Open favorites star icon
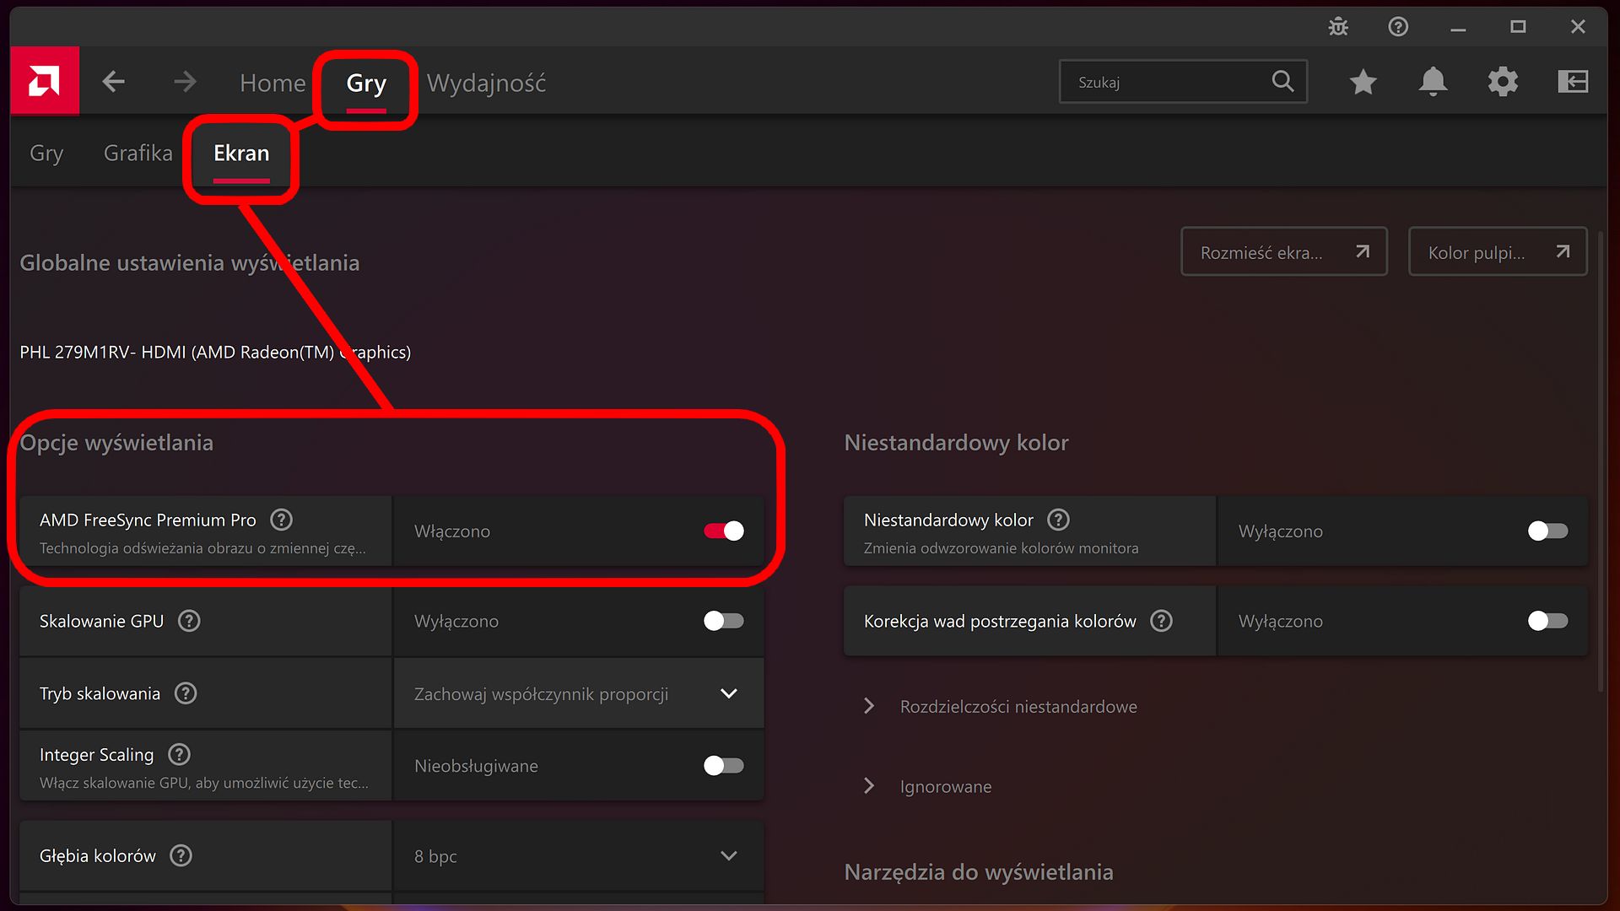The width and height of the screenshot is (1620, 911). (1363, 82)
